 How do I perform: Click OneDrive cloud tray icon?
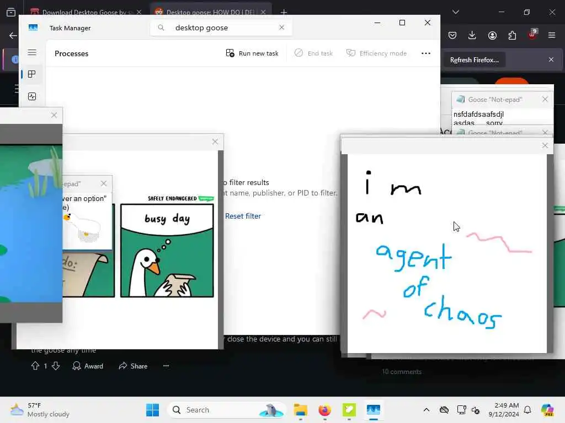pyautogui.click(x=444, y=410)
